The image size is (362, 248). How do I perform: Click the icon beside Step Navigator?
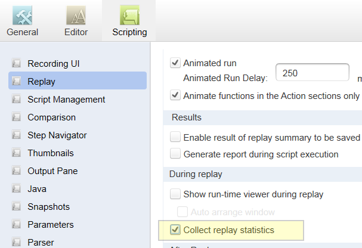(16, 135)
